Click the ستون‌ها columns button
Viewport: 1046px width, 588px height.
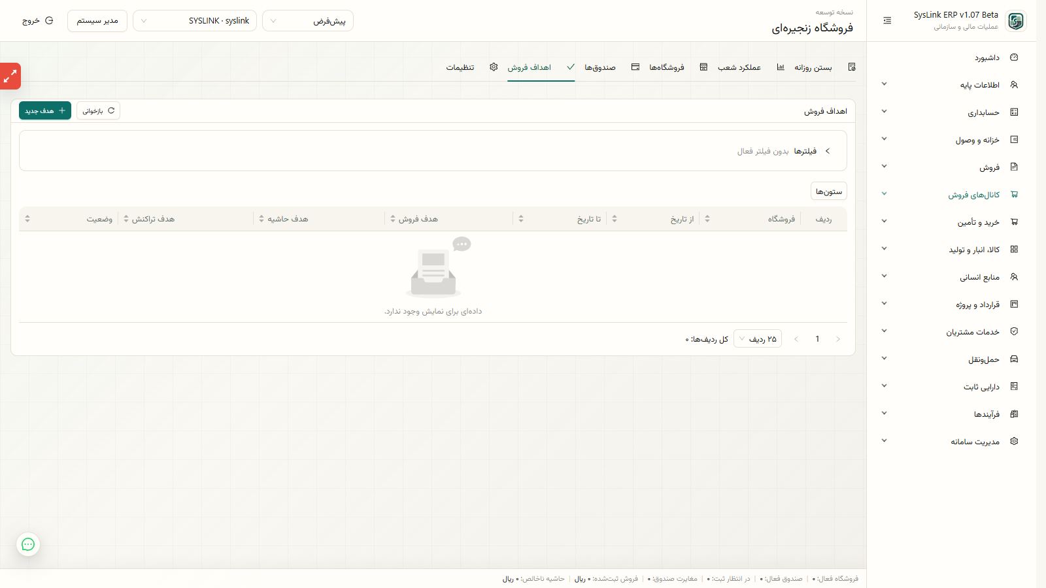click(829, 191)
